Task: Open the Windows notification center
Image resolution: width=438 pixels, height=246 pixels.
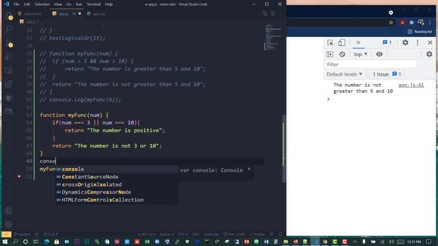Action: tap(429, 241)
